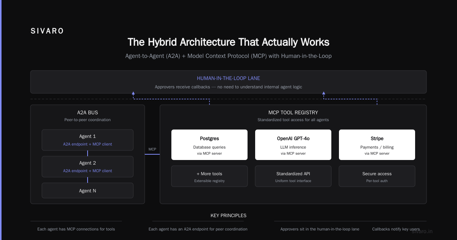The image size is (457, 240).
Task: Open the Stripe tool card
Action: [377, 145]
